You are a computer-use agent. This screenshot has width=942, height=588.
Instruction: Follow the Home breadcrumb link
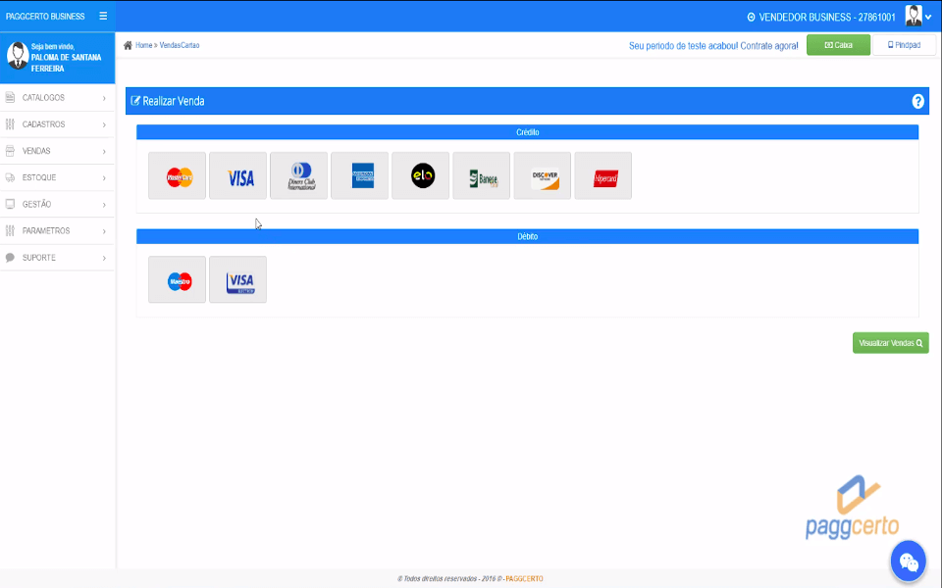tap(143, 45)
